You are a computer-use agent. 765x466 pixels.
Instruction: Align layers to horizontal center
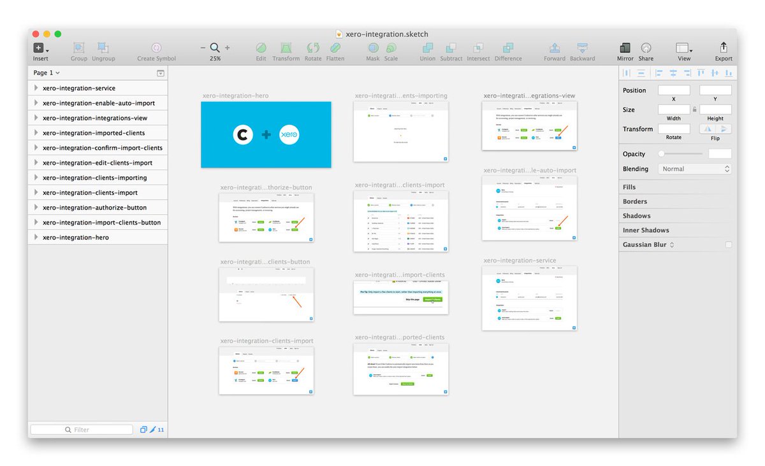coord(673,73)
